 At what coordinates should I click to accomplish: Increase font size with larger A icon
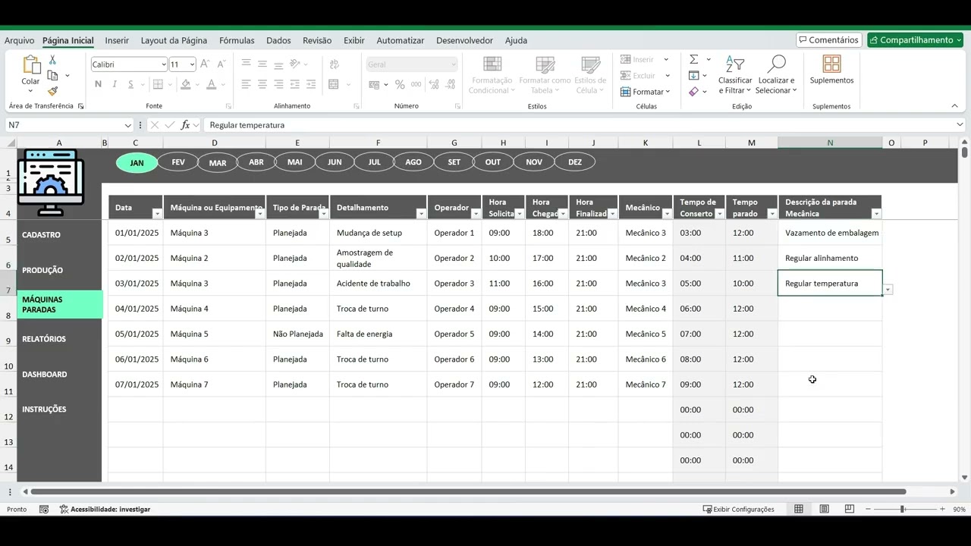[205, 64]
